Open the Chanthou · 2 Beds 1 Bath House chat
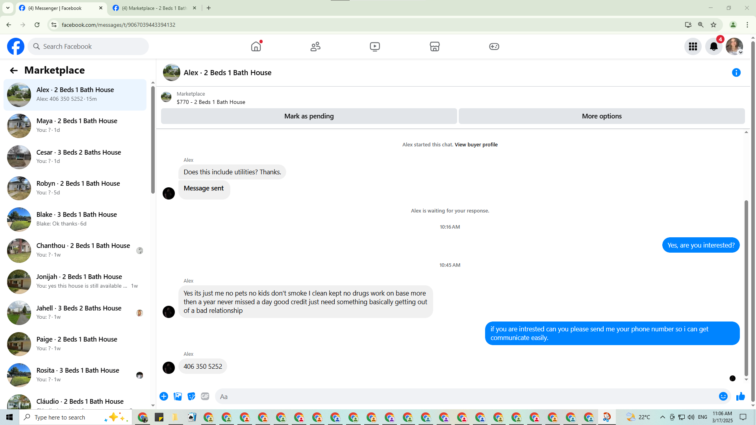Screen dimensions: 756x425 click(75, 250)
